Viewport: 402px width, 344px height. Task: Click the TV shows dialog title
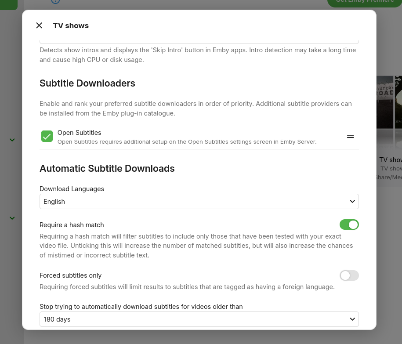pos(71,25)
